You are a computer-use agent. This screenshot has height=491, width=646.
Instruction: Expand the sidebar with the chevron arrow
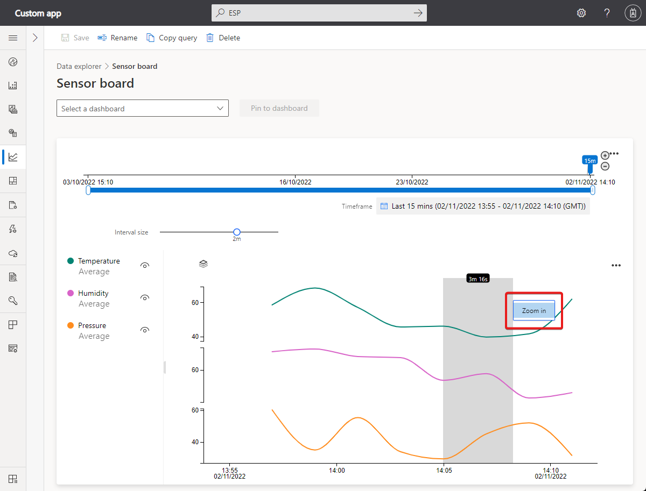click(34, 38)
